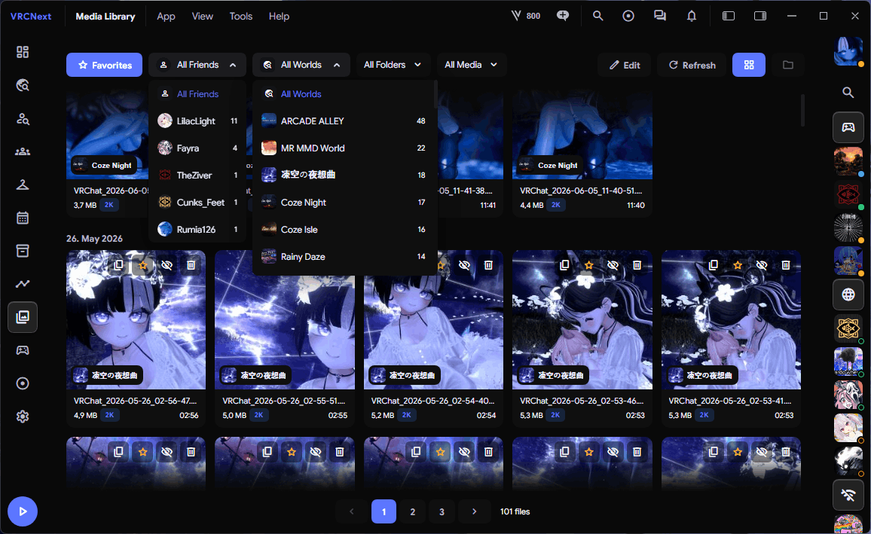Screen dimensions: 871x534
Task: Open the archive box sidebar icon
Action: click(x=22, y=251)
